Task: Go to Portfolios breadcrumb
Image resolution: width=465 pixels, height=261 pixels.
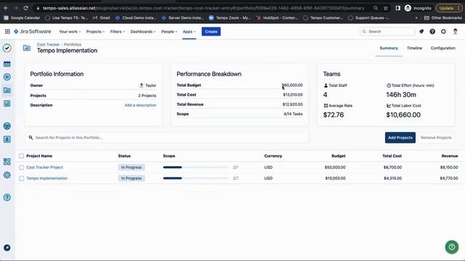Action: (x=73, y=44)
